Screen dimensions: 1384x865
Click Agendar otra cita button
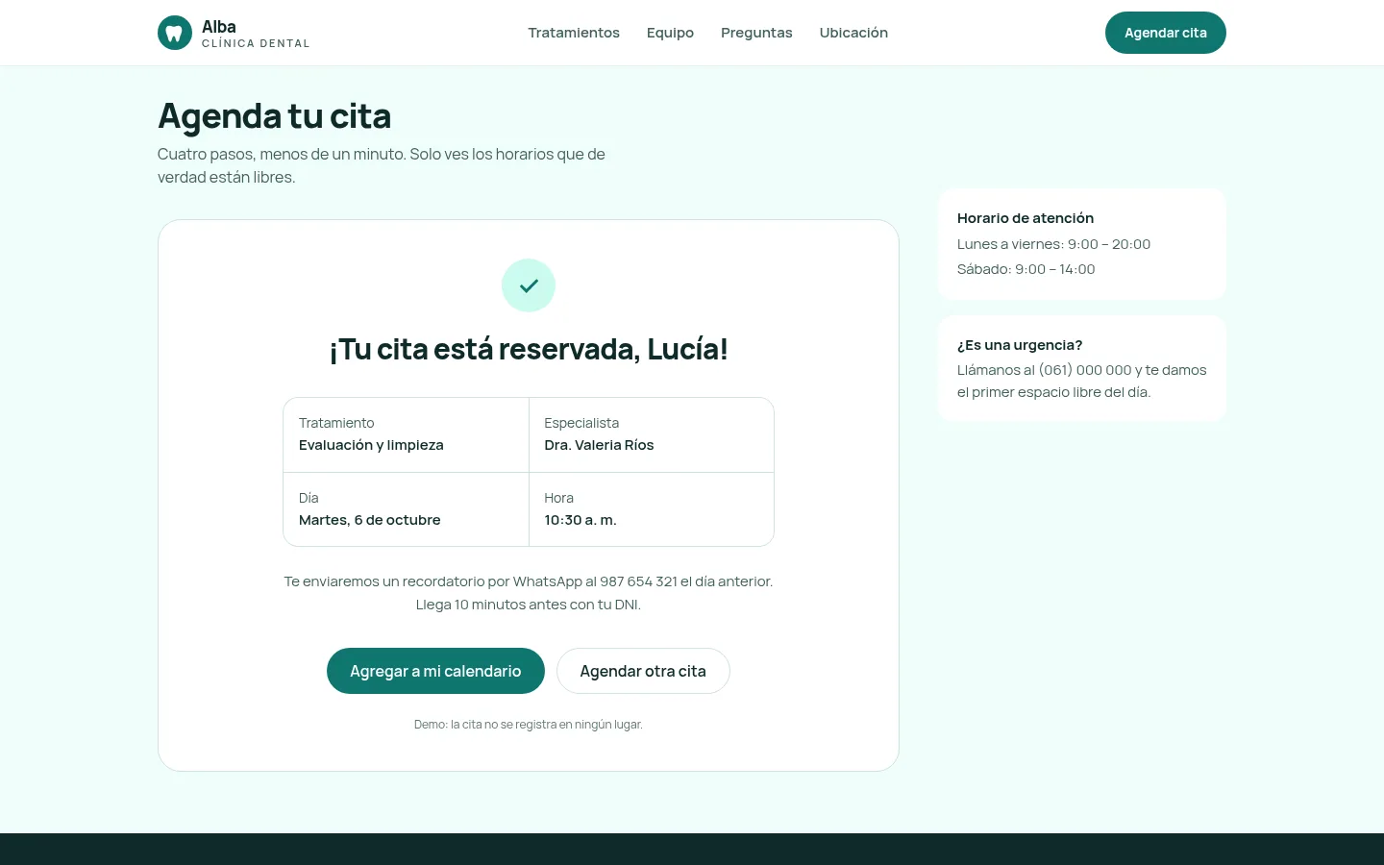tap(643, 671)
